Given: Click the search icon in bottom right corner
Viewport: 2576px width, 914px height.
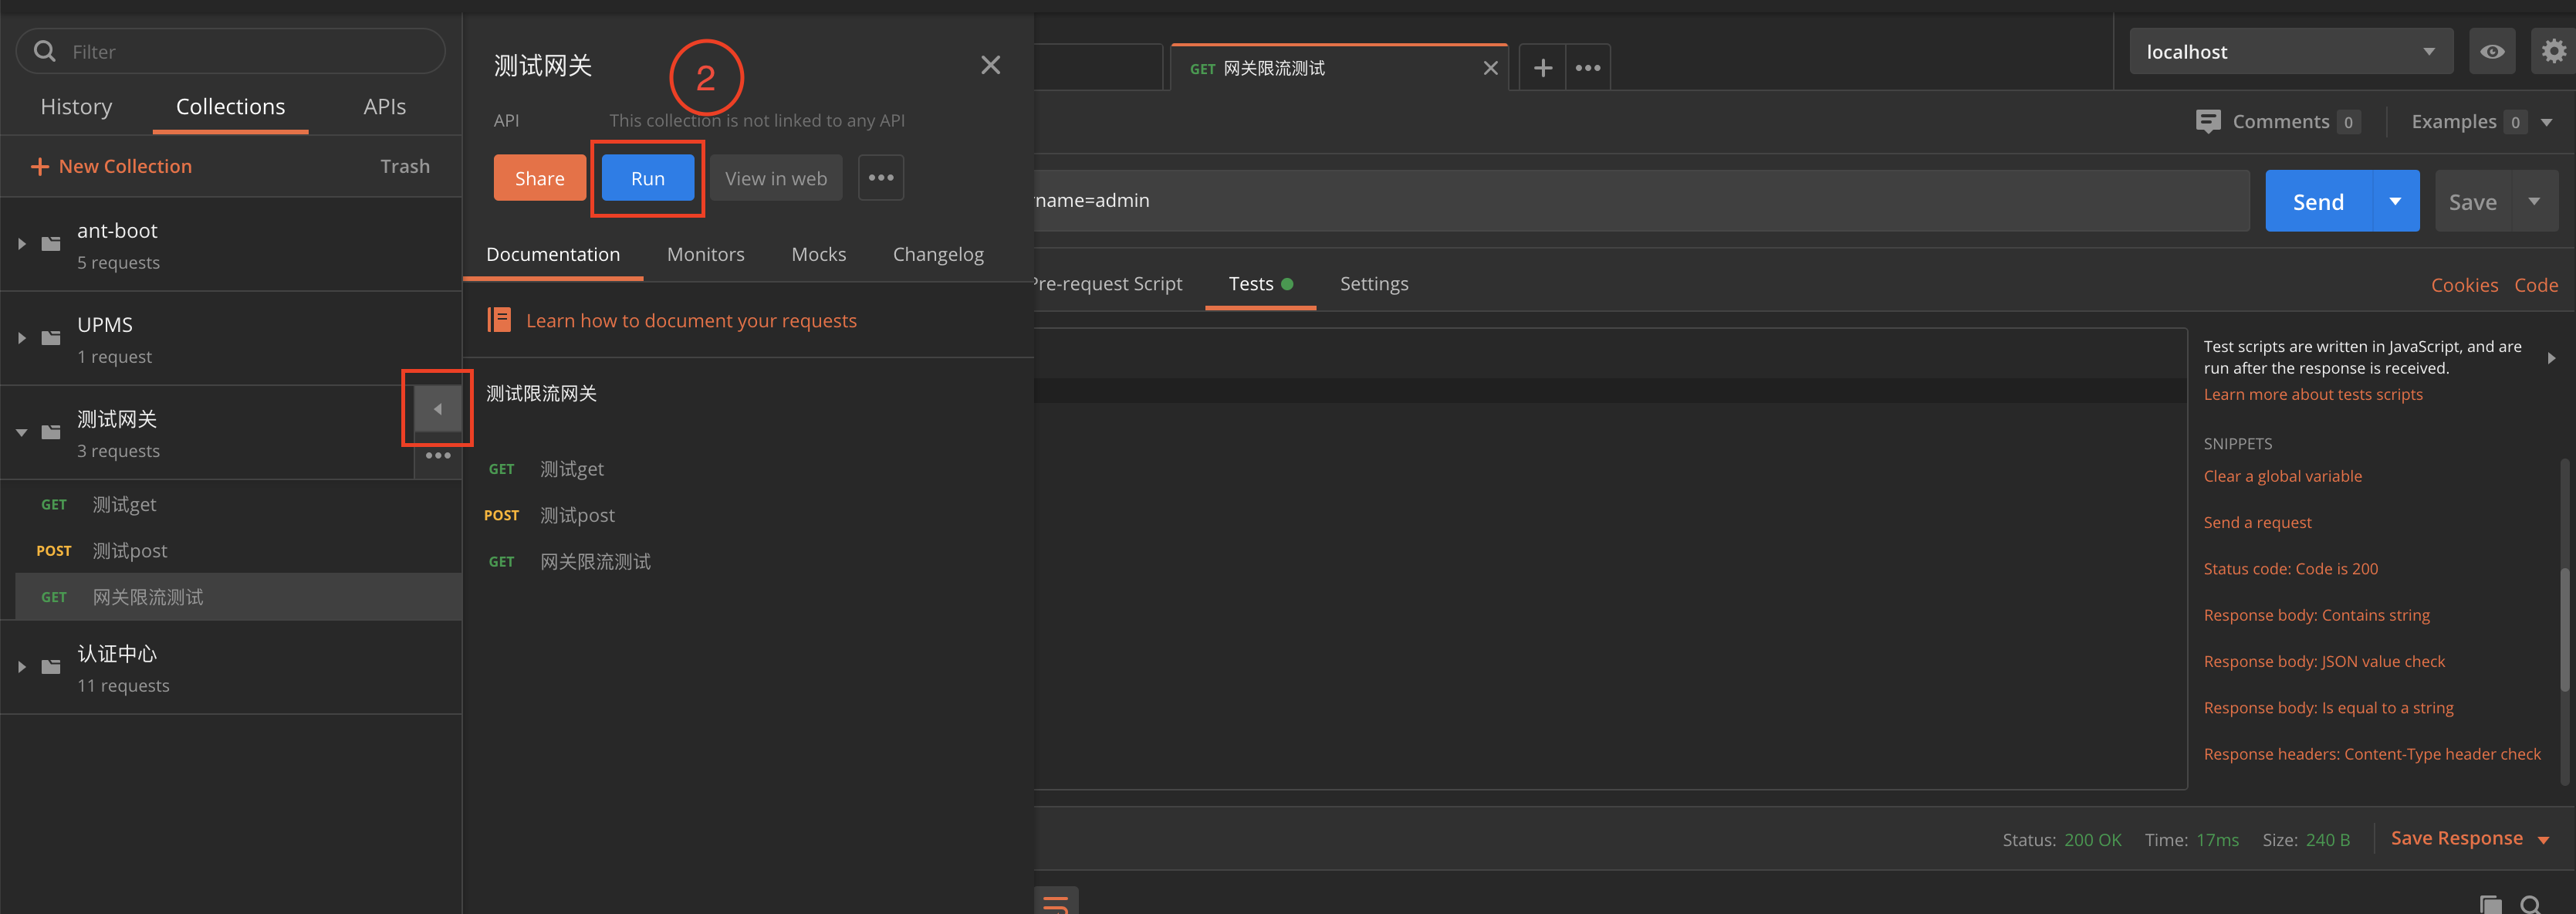Looking at the screenshot, I should click(2530, 903).
